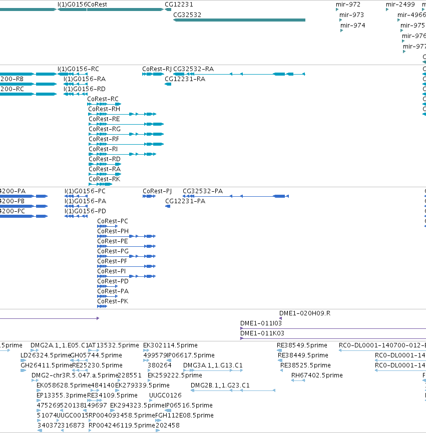
Task: Click the EK279339.5prime EST label
Action: (x=142, y=385)
